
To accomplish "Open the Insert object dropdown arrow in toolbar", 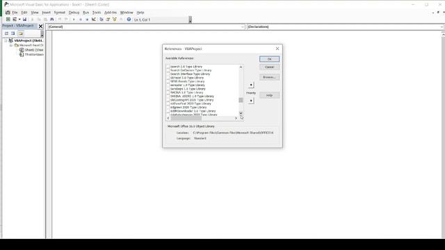I will pyautogui.click(x=19, y=19).
